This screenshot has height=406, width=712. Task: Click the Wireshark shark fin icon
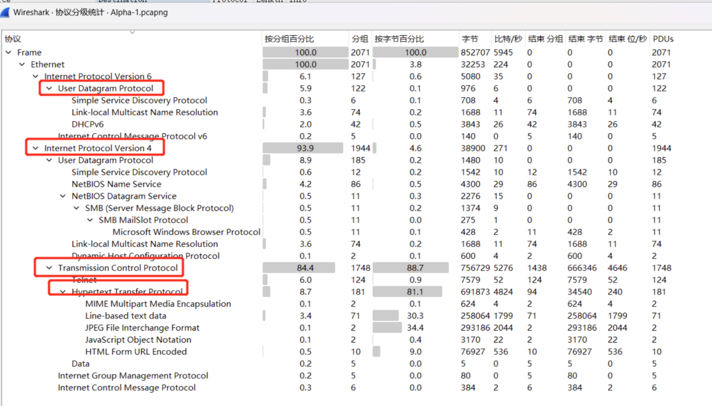pos(5,12)
